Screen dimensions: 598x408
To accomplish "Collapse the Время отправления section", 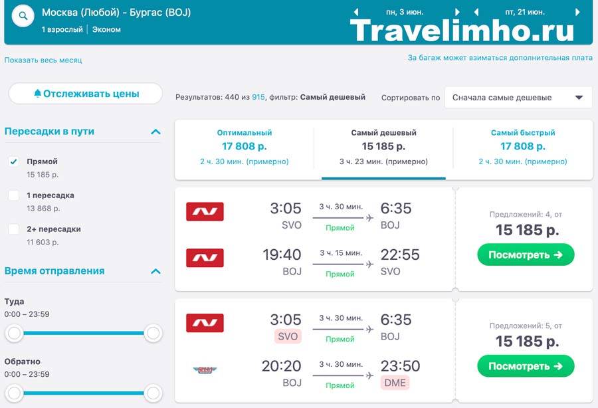I will click(x=155, y=272).
